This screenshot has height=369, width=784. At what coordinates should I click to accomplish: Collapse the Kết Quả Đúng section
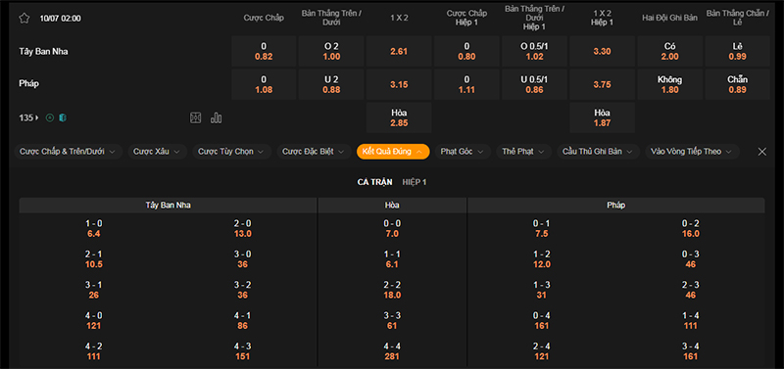(x=393, y=152)
